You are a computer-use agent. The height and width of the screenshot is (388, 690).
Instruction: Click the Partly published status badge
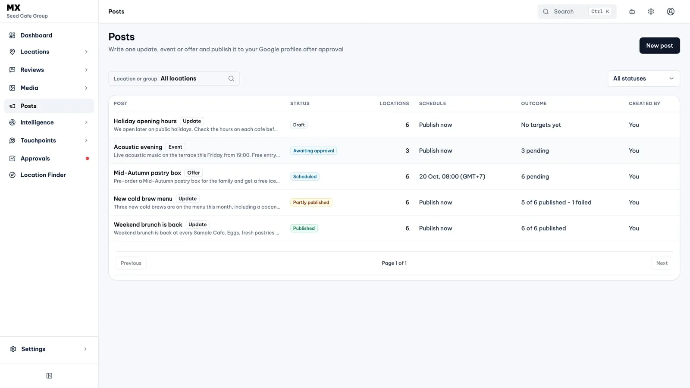tap(311, 203)
